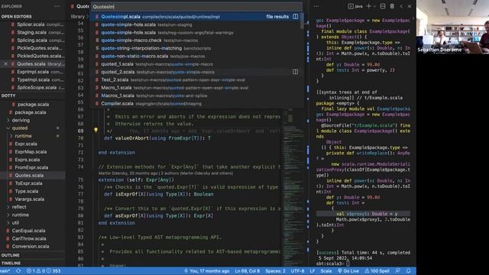Open the terminal panel more actions ellipsis
This screenshot has height=275, width=489.
316,6
